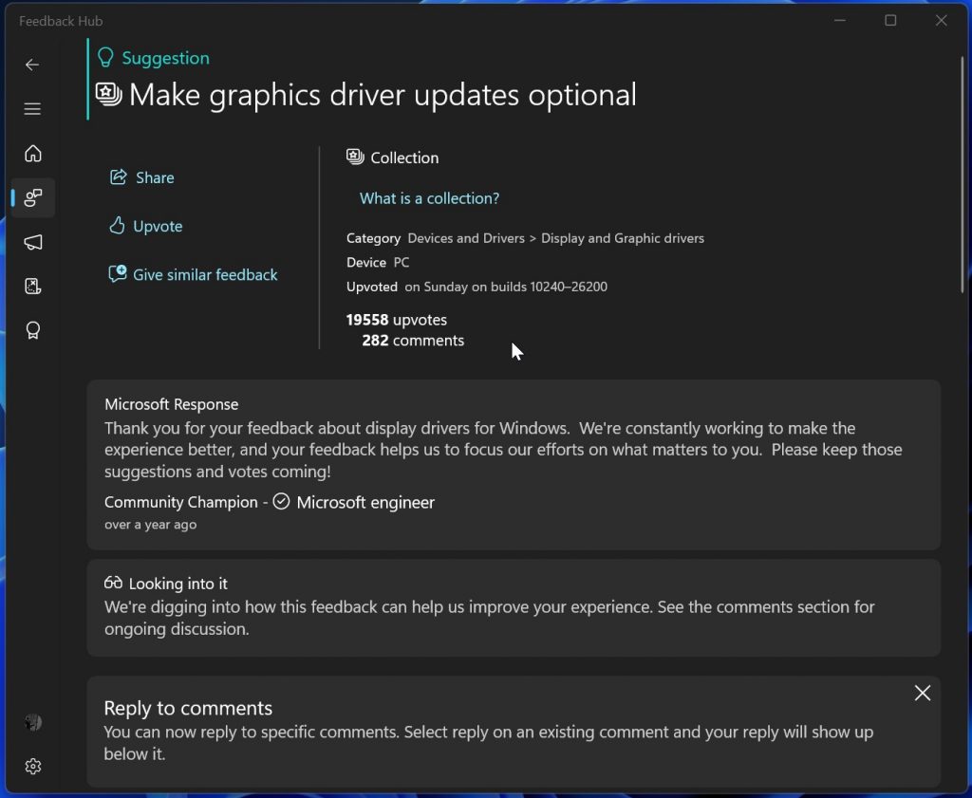Click the Device PC text
Screen dimensions: 972x798
click(x=378, y=262)
